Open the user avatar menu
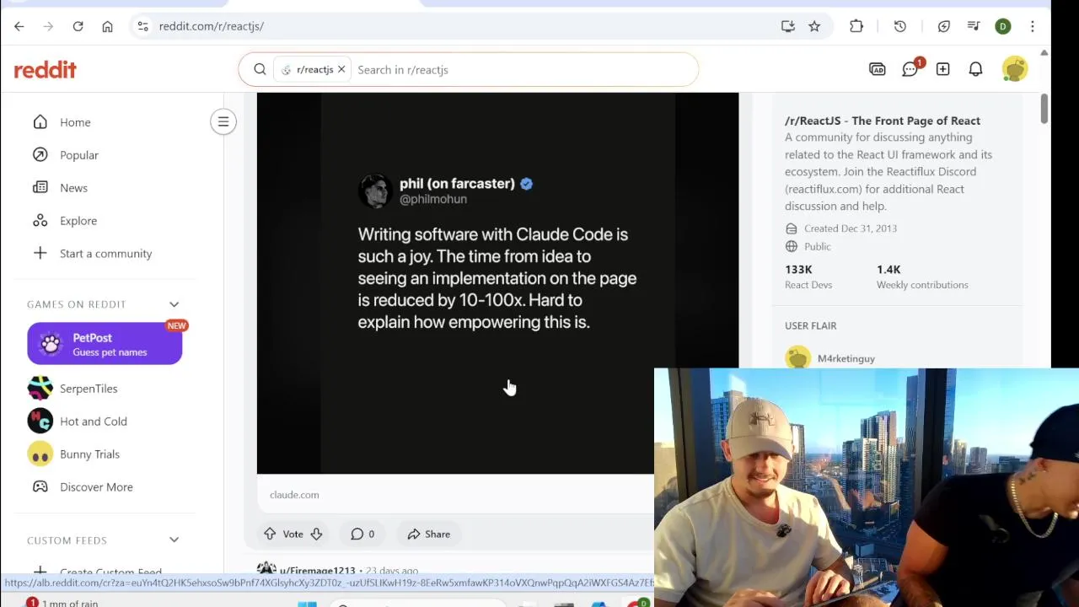 [1015, 69]
